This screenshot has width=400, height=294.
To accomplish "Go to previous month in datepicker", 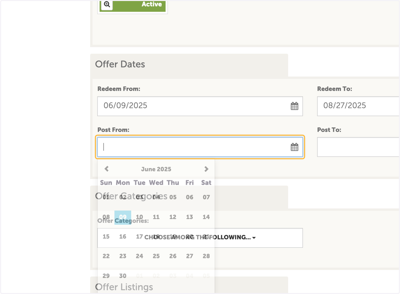I will pyautogui.click(x=106, y=169).
